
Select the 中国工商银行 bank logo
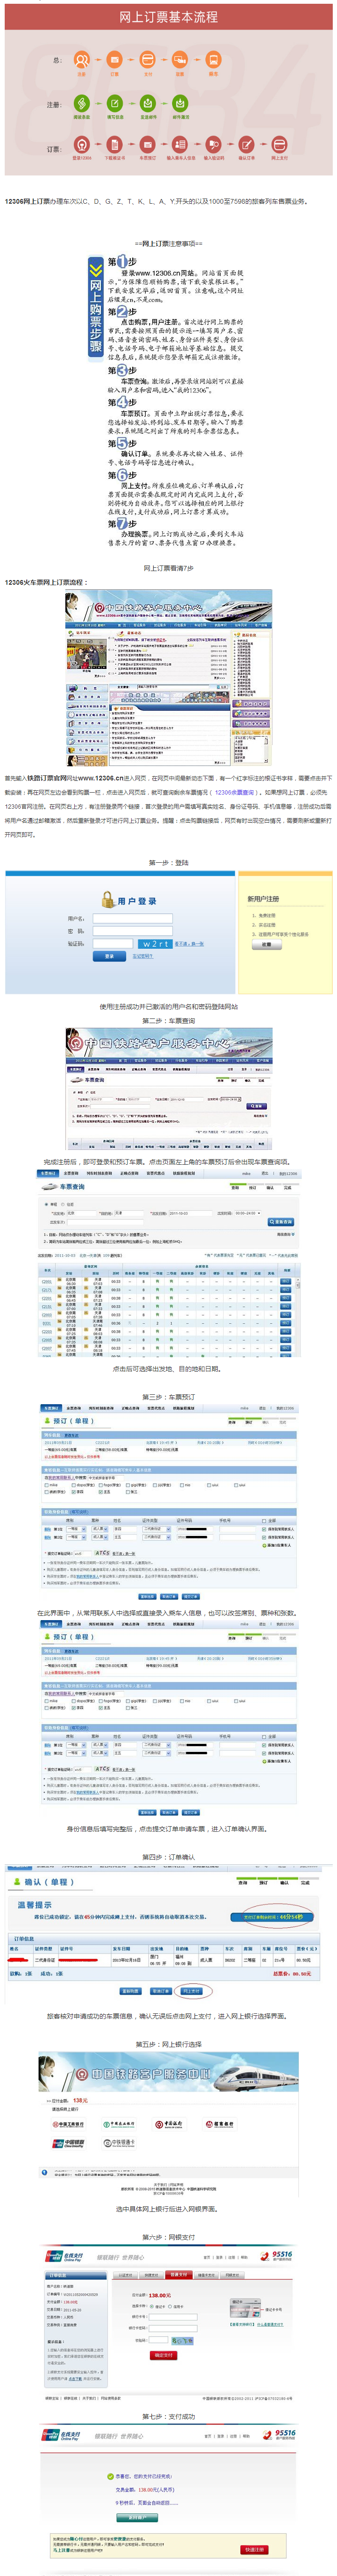[x=69, y=2125]
